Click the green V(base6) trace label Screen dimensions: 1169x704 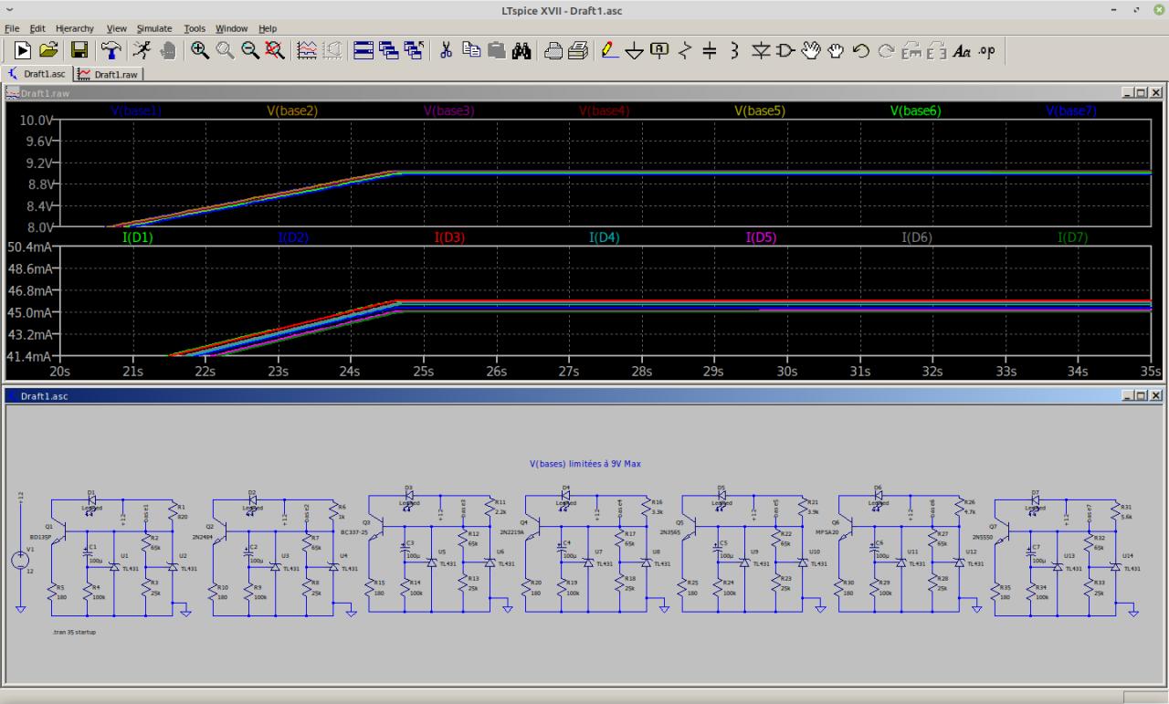(x=915, y=110)
